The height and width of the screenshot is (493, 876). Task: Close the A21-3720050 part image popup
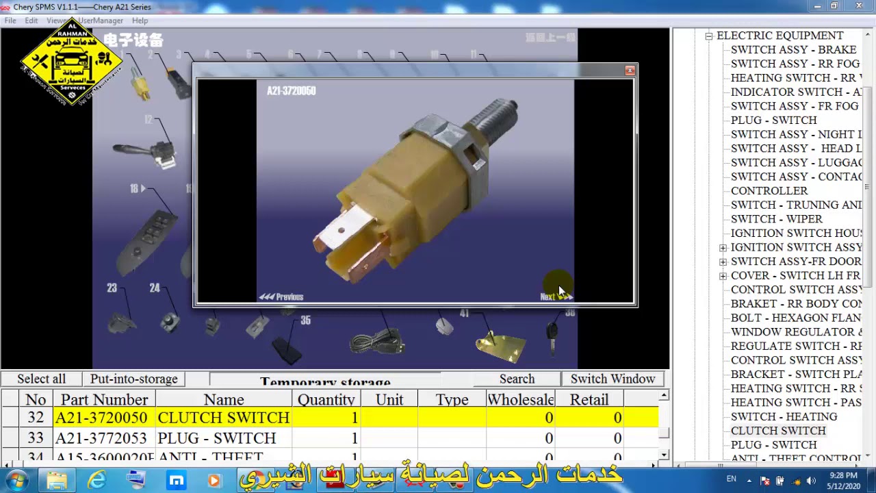(630, 71)
